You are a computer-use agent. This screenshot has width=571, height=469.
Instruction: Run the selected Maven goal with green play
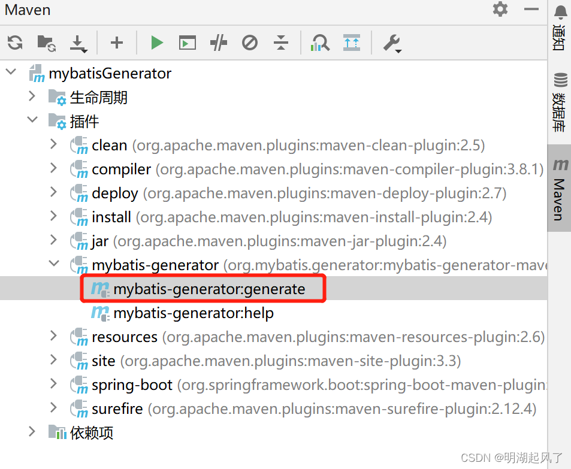tap(156, 43)
